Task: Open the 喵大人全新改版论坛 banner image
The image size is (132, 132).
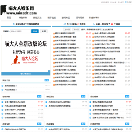Action: pyautogui.click(x=26, y=54)
